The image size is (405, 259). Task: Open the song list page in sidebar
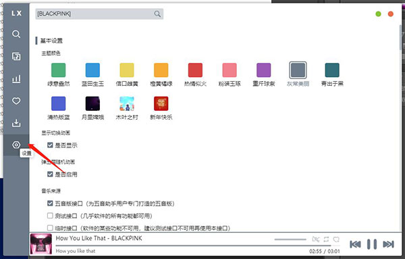click(x=16, y=56)
